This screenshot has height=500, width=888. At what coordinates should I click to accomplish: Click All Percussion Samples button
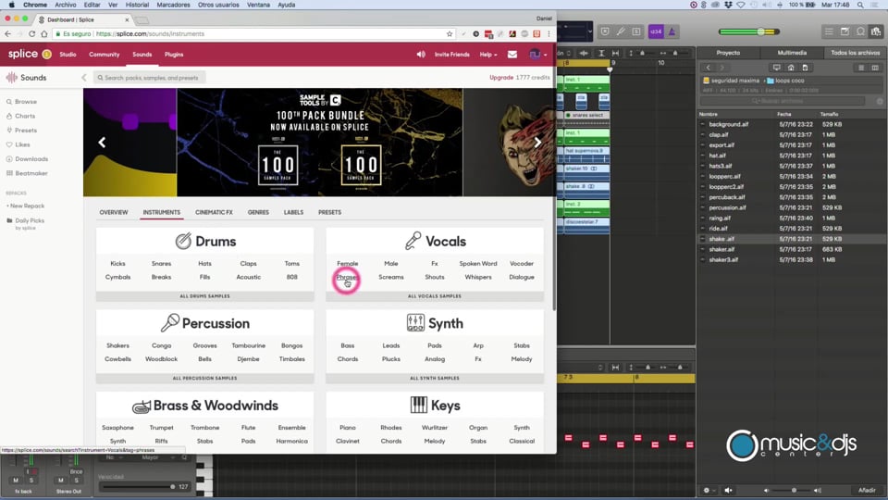click(205, 378)
